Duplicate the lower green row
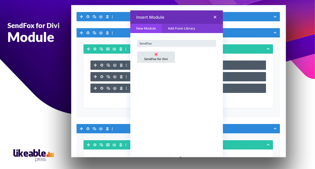 coord(101,145)
